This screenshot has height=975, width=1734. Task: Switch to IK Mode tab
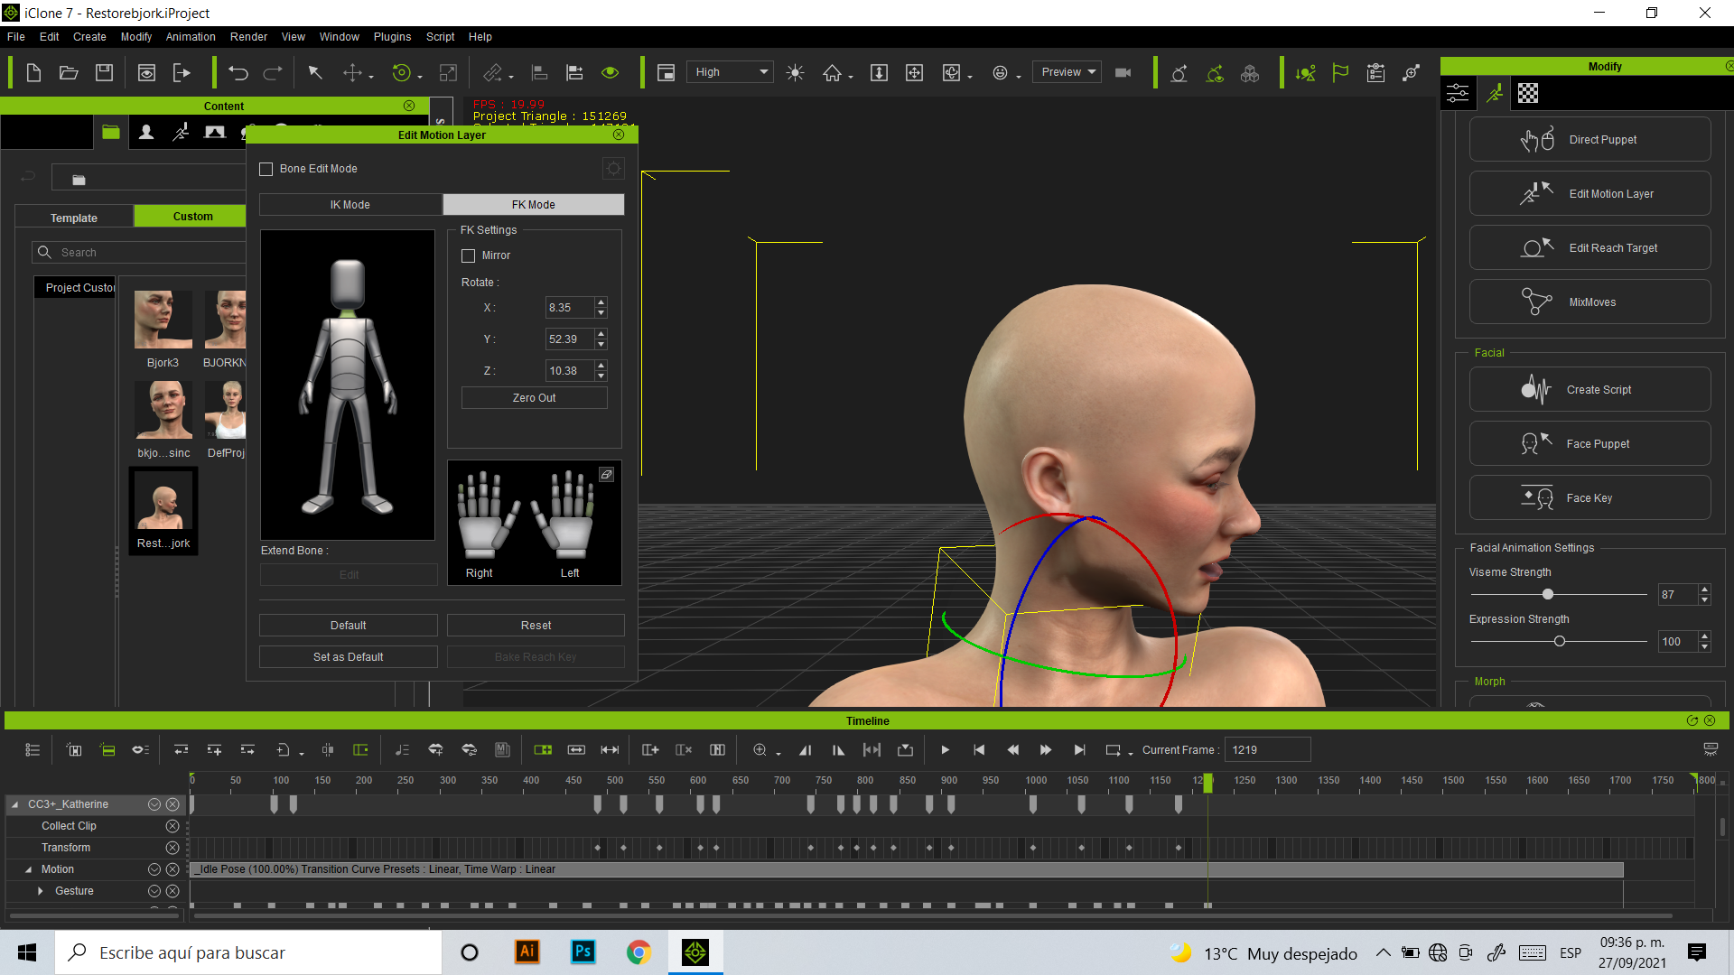tap(350, 205)
